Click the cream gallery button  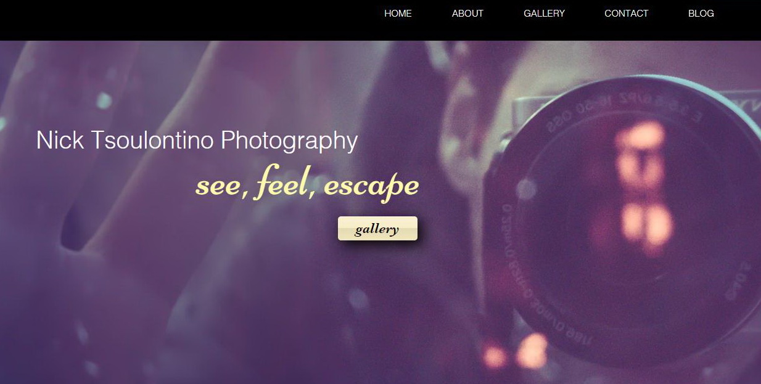click(x=377, y=229)
